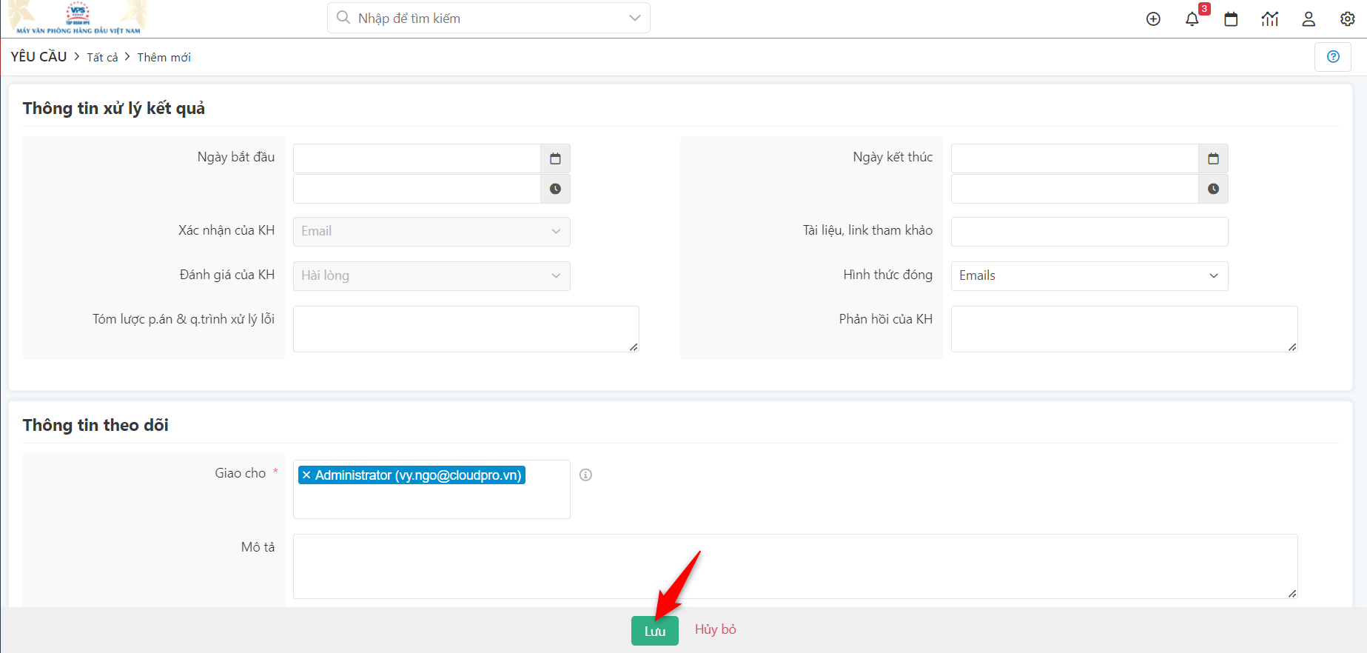Expand the search box dropdown arrow
This screenshot has width=1367, height=653.
tap(634, 18)
